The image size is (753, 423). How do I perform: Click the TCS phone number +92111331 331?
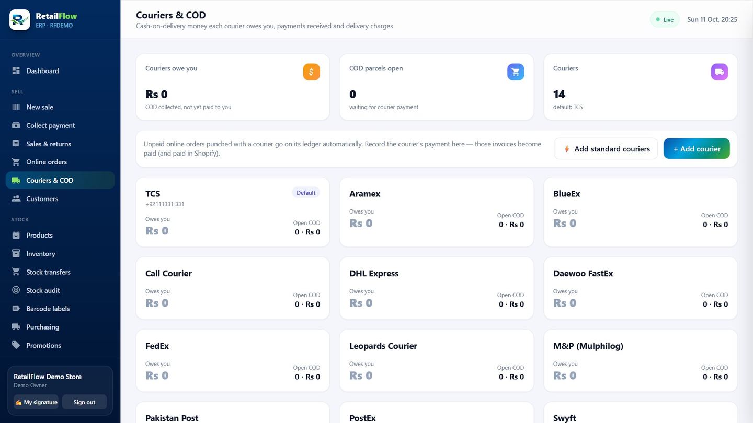(165, 204)
